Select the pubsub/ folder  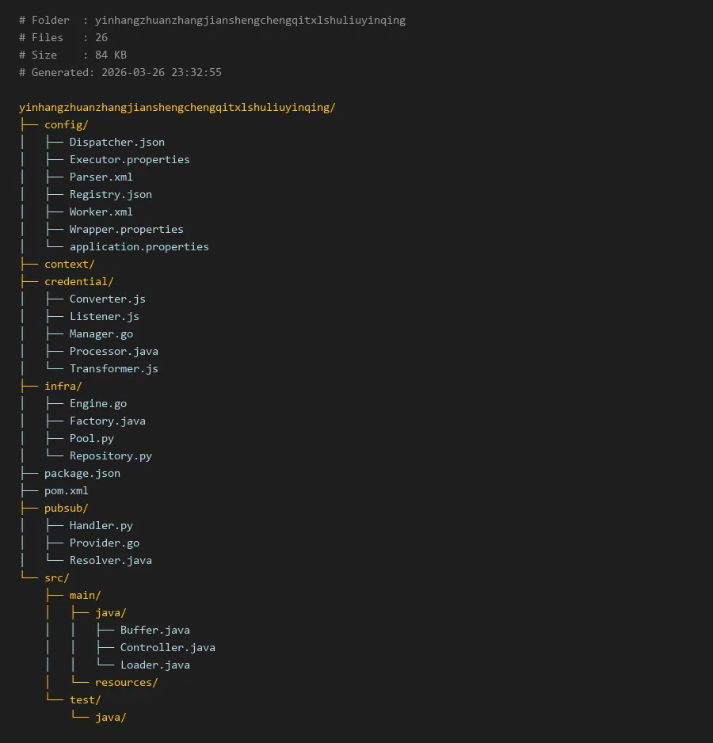[x=66, y=508]
